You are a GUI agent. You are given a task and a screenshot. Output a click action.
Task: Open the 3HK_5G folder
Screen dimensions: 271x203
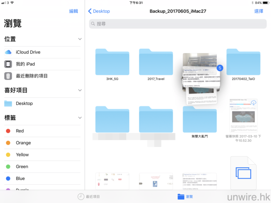pyautogui.click(x=112, y=62)
